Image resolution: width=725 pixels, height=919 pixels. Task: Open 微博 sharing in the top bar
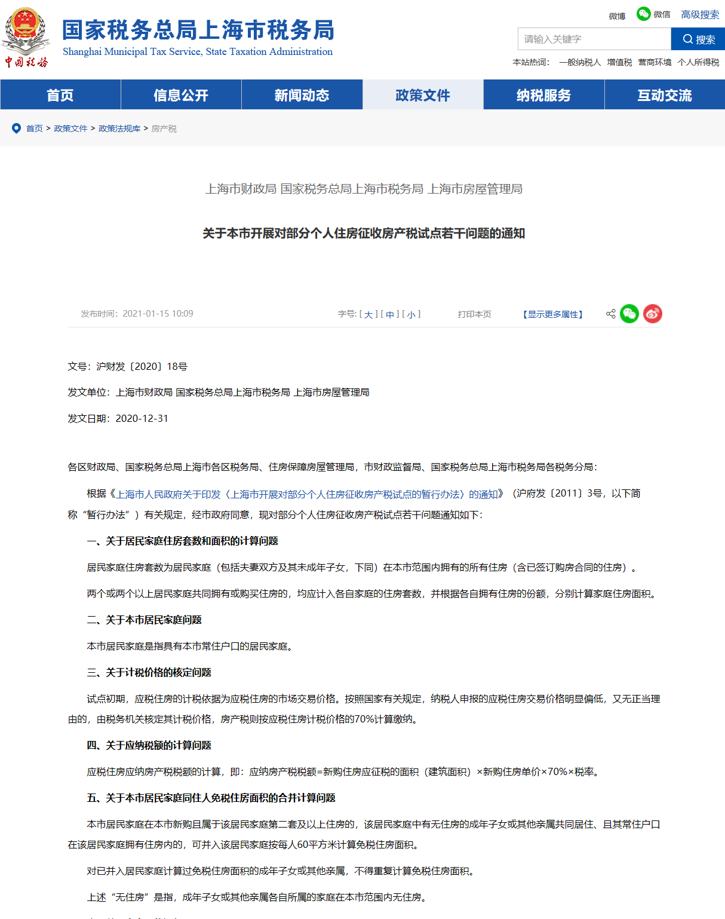[x=616, y=15]
